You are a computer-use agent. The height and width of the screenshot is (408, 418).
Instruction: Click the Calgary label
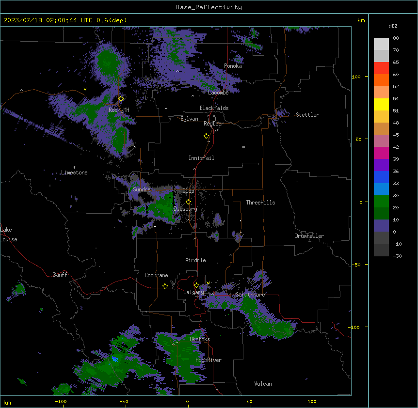tap(193, 292)
